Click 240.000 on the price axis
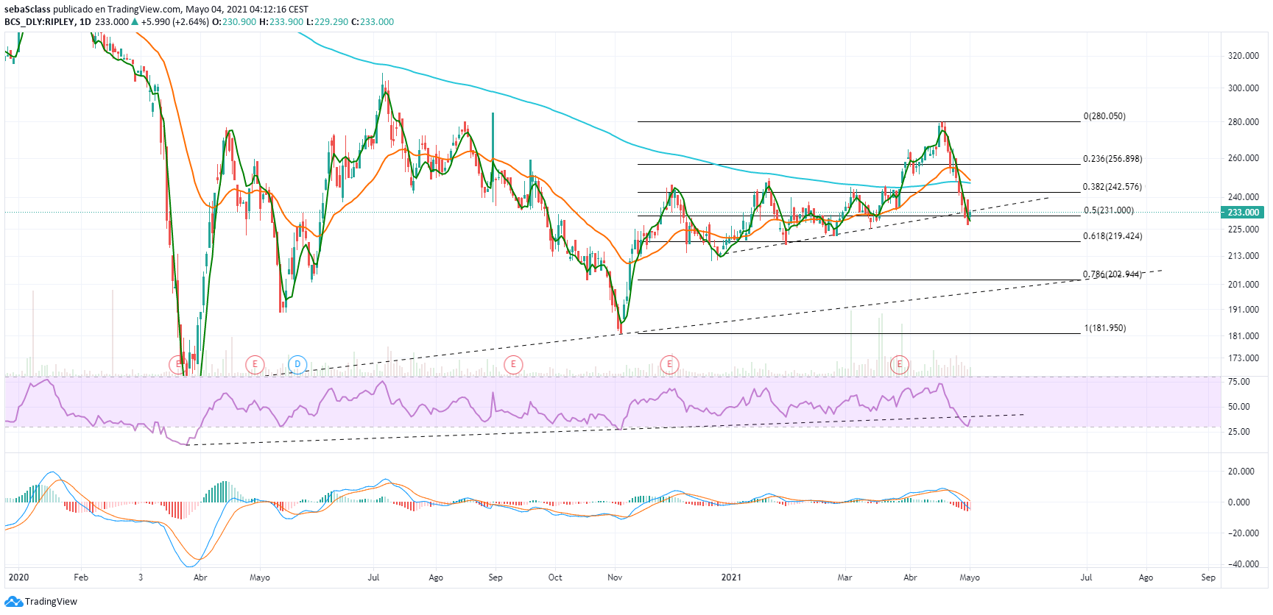The image size is (1273, 615). (1244, 197)
